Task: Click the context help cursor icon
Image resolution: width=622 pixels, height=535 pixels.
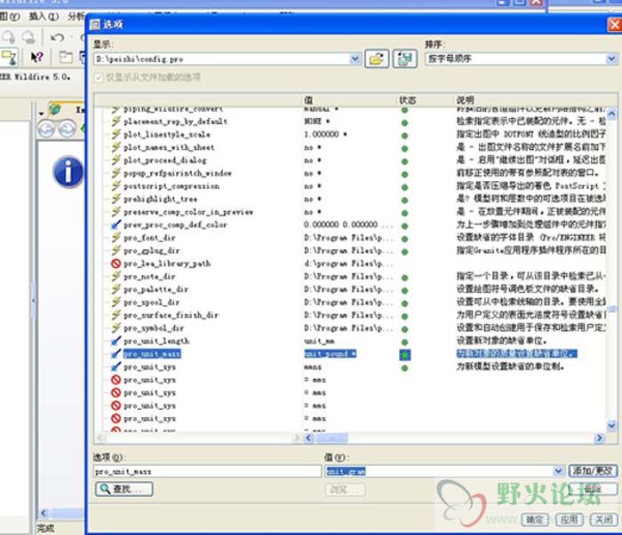Action: click(x=36, y=58)
